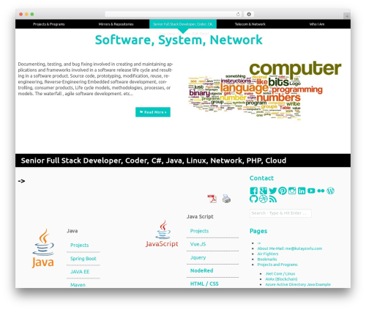Open the Twitter bird icon
The width and height of the screenshot is (366, 310).
[x=273, y=191]
